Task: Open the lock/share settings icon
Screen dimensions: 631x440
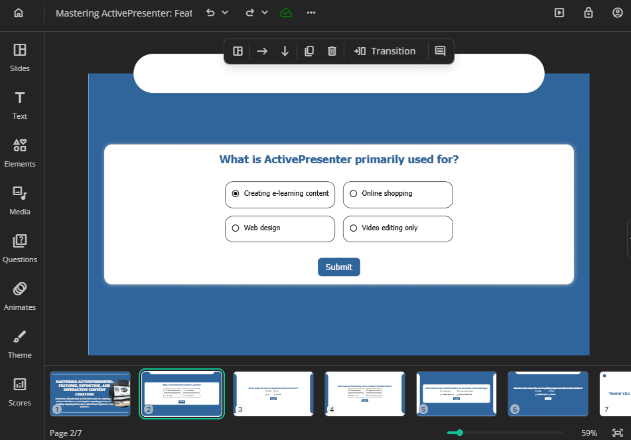Action: point(589,13)
